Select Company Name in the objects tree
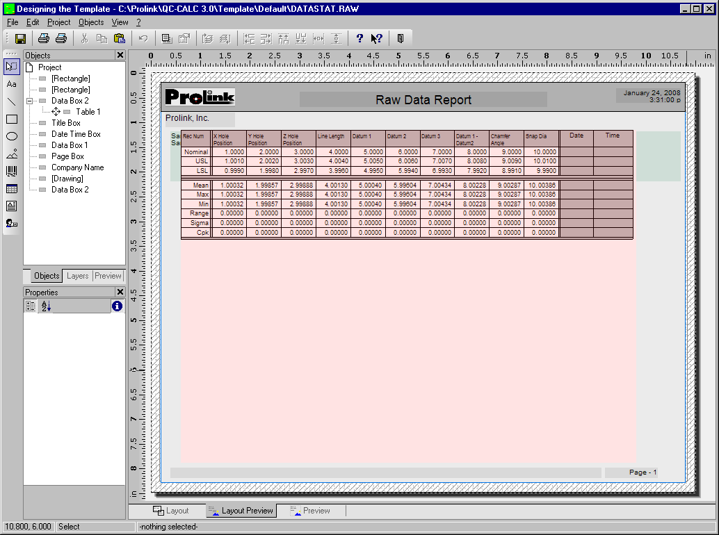The width and height of the screenshot is (719, 535). [x=77, y=167]
